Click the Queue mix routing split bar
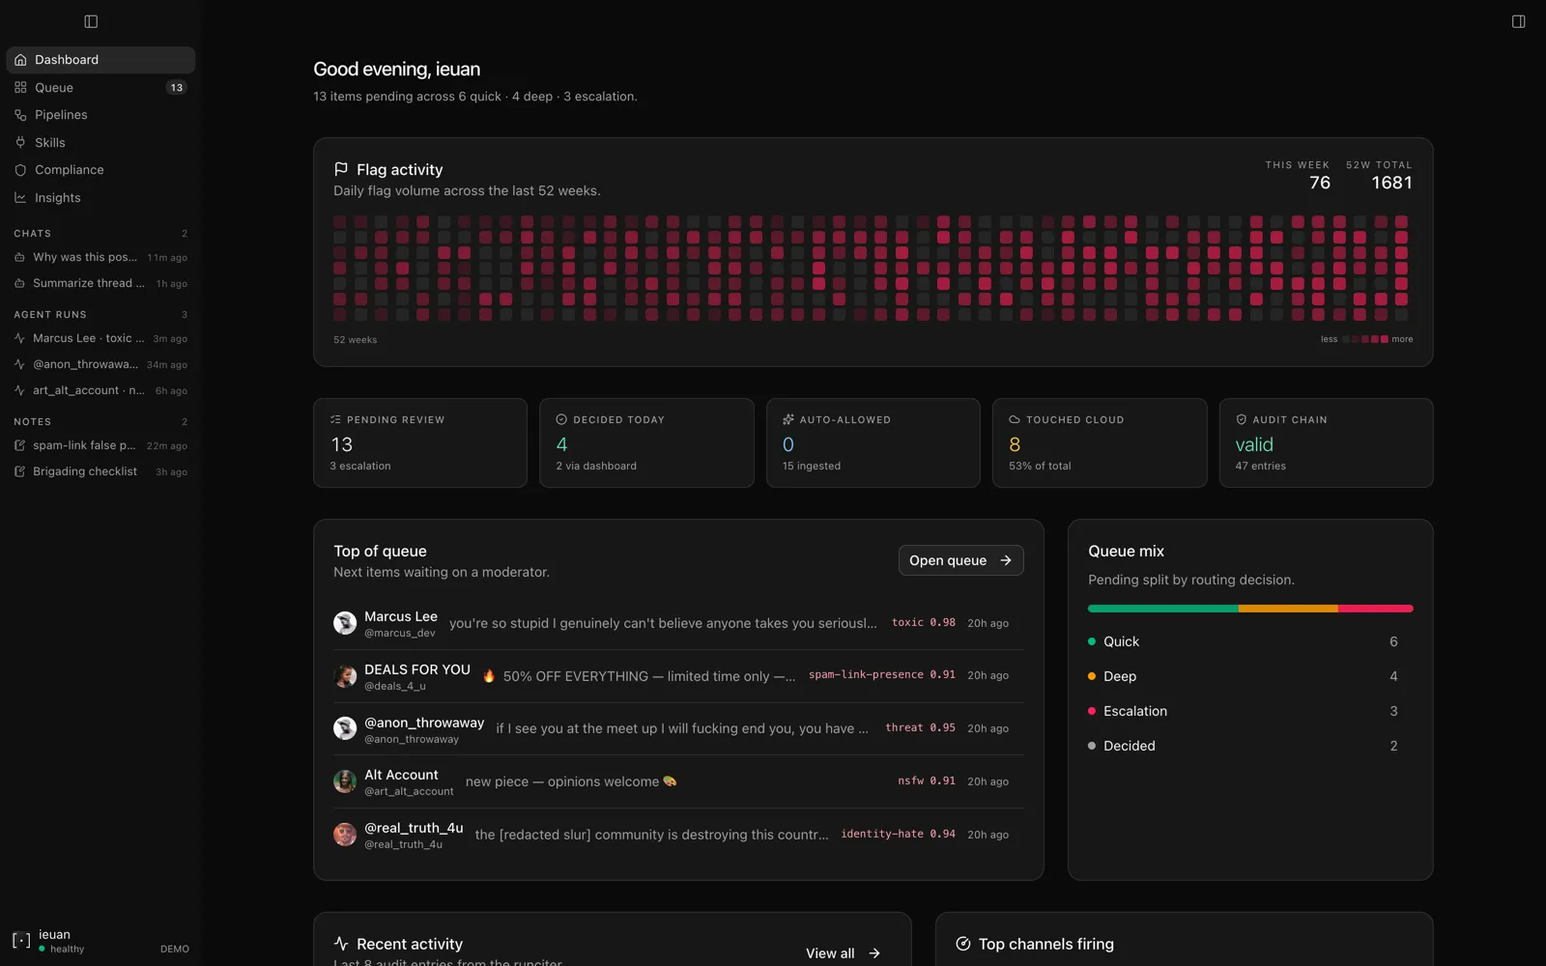This screenshot has width=1546, height=966. pyautogui.click(x=1250, y=609)
